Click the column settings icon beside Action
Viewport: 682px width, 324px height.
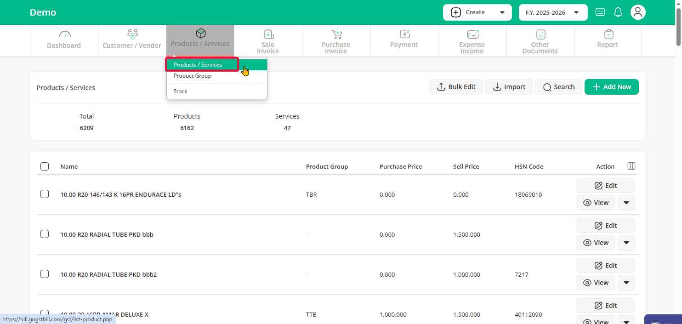click(x=631, y=166)
